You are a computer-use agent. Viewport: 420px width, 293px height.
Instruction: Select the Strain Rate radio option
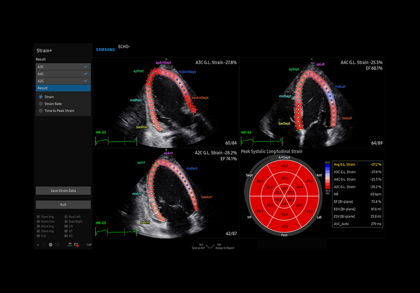(x=41, y=104)
